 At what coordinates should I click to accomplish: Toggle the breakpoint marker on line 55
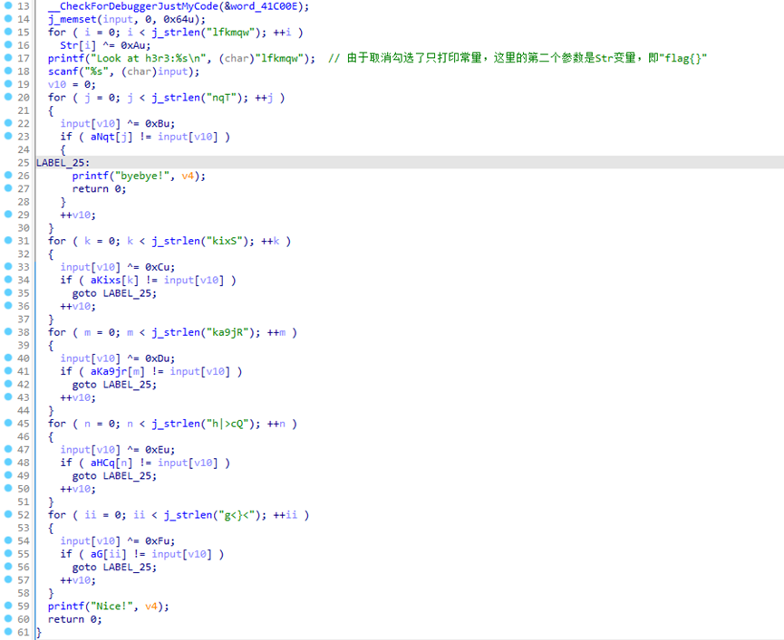point(7,553)
